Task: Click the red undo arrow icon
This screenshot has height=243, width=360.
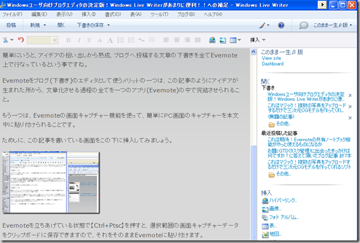Action: (x=21, y=40)
